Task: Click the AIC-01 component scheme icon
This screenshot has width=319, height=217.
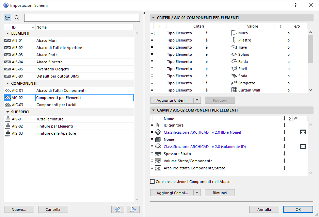Action: tap(7, 90)
